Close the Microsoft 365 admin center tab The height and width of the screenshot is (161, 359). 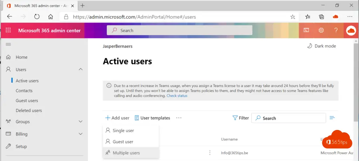(73, 6)
